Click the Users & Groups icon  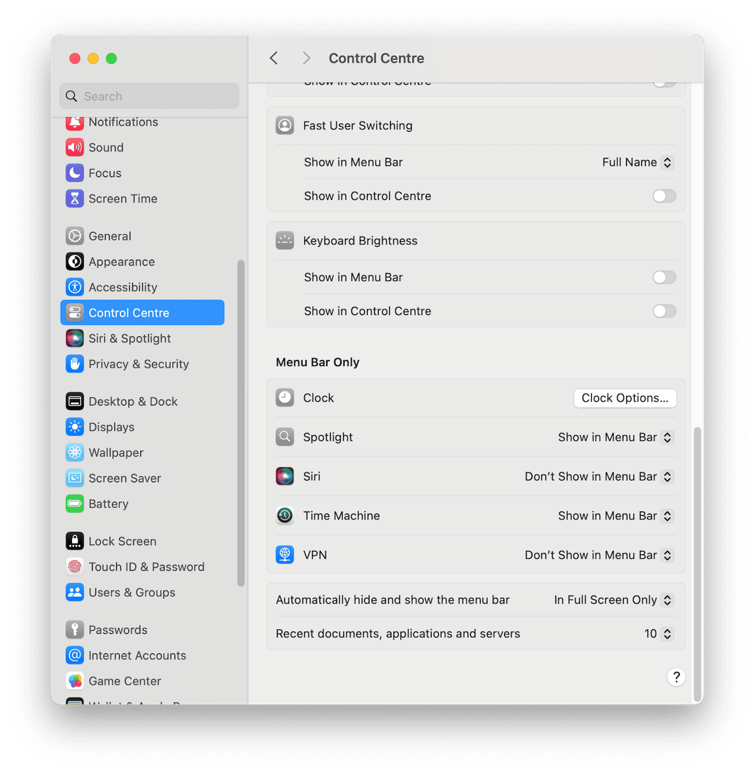pyautogui.click(x=75, y=592)
